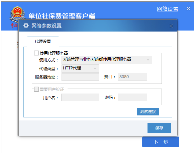Click the 服务器地址 input field
Viewport: 195px width, 154px height.
click(x=80, y=77)
